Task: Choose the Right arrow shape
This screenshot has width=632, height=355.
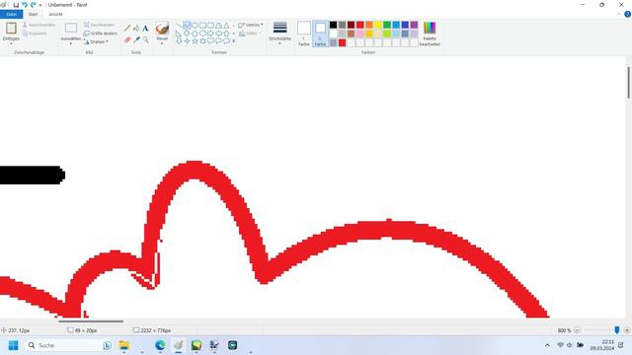Action: click(x=210, y=34)
